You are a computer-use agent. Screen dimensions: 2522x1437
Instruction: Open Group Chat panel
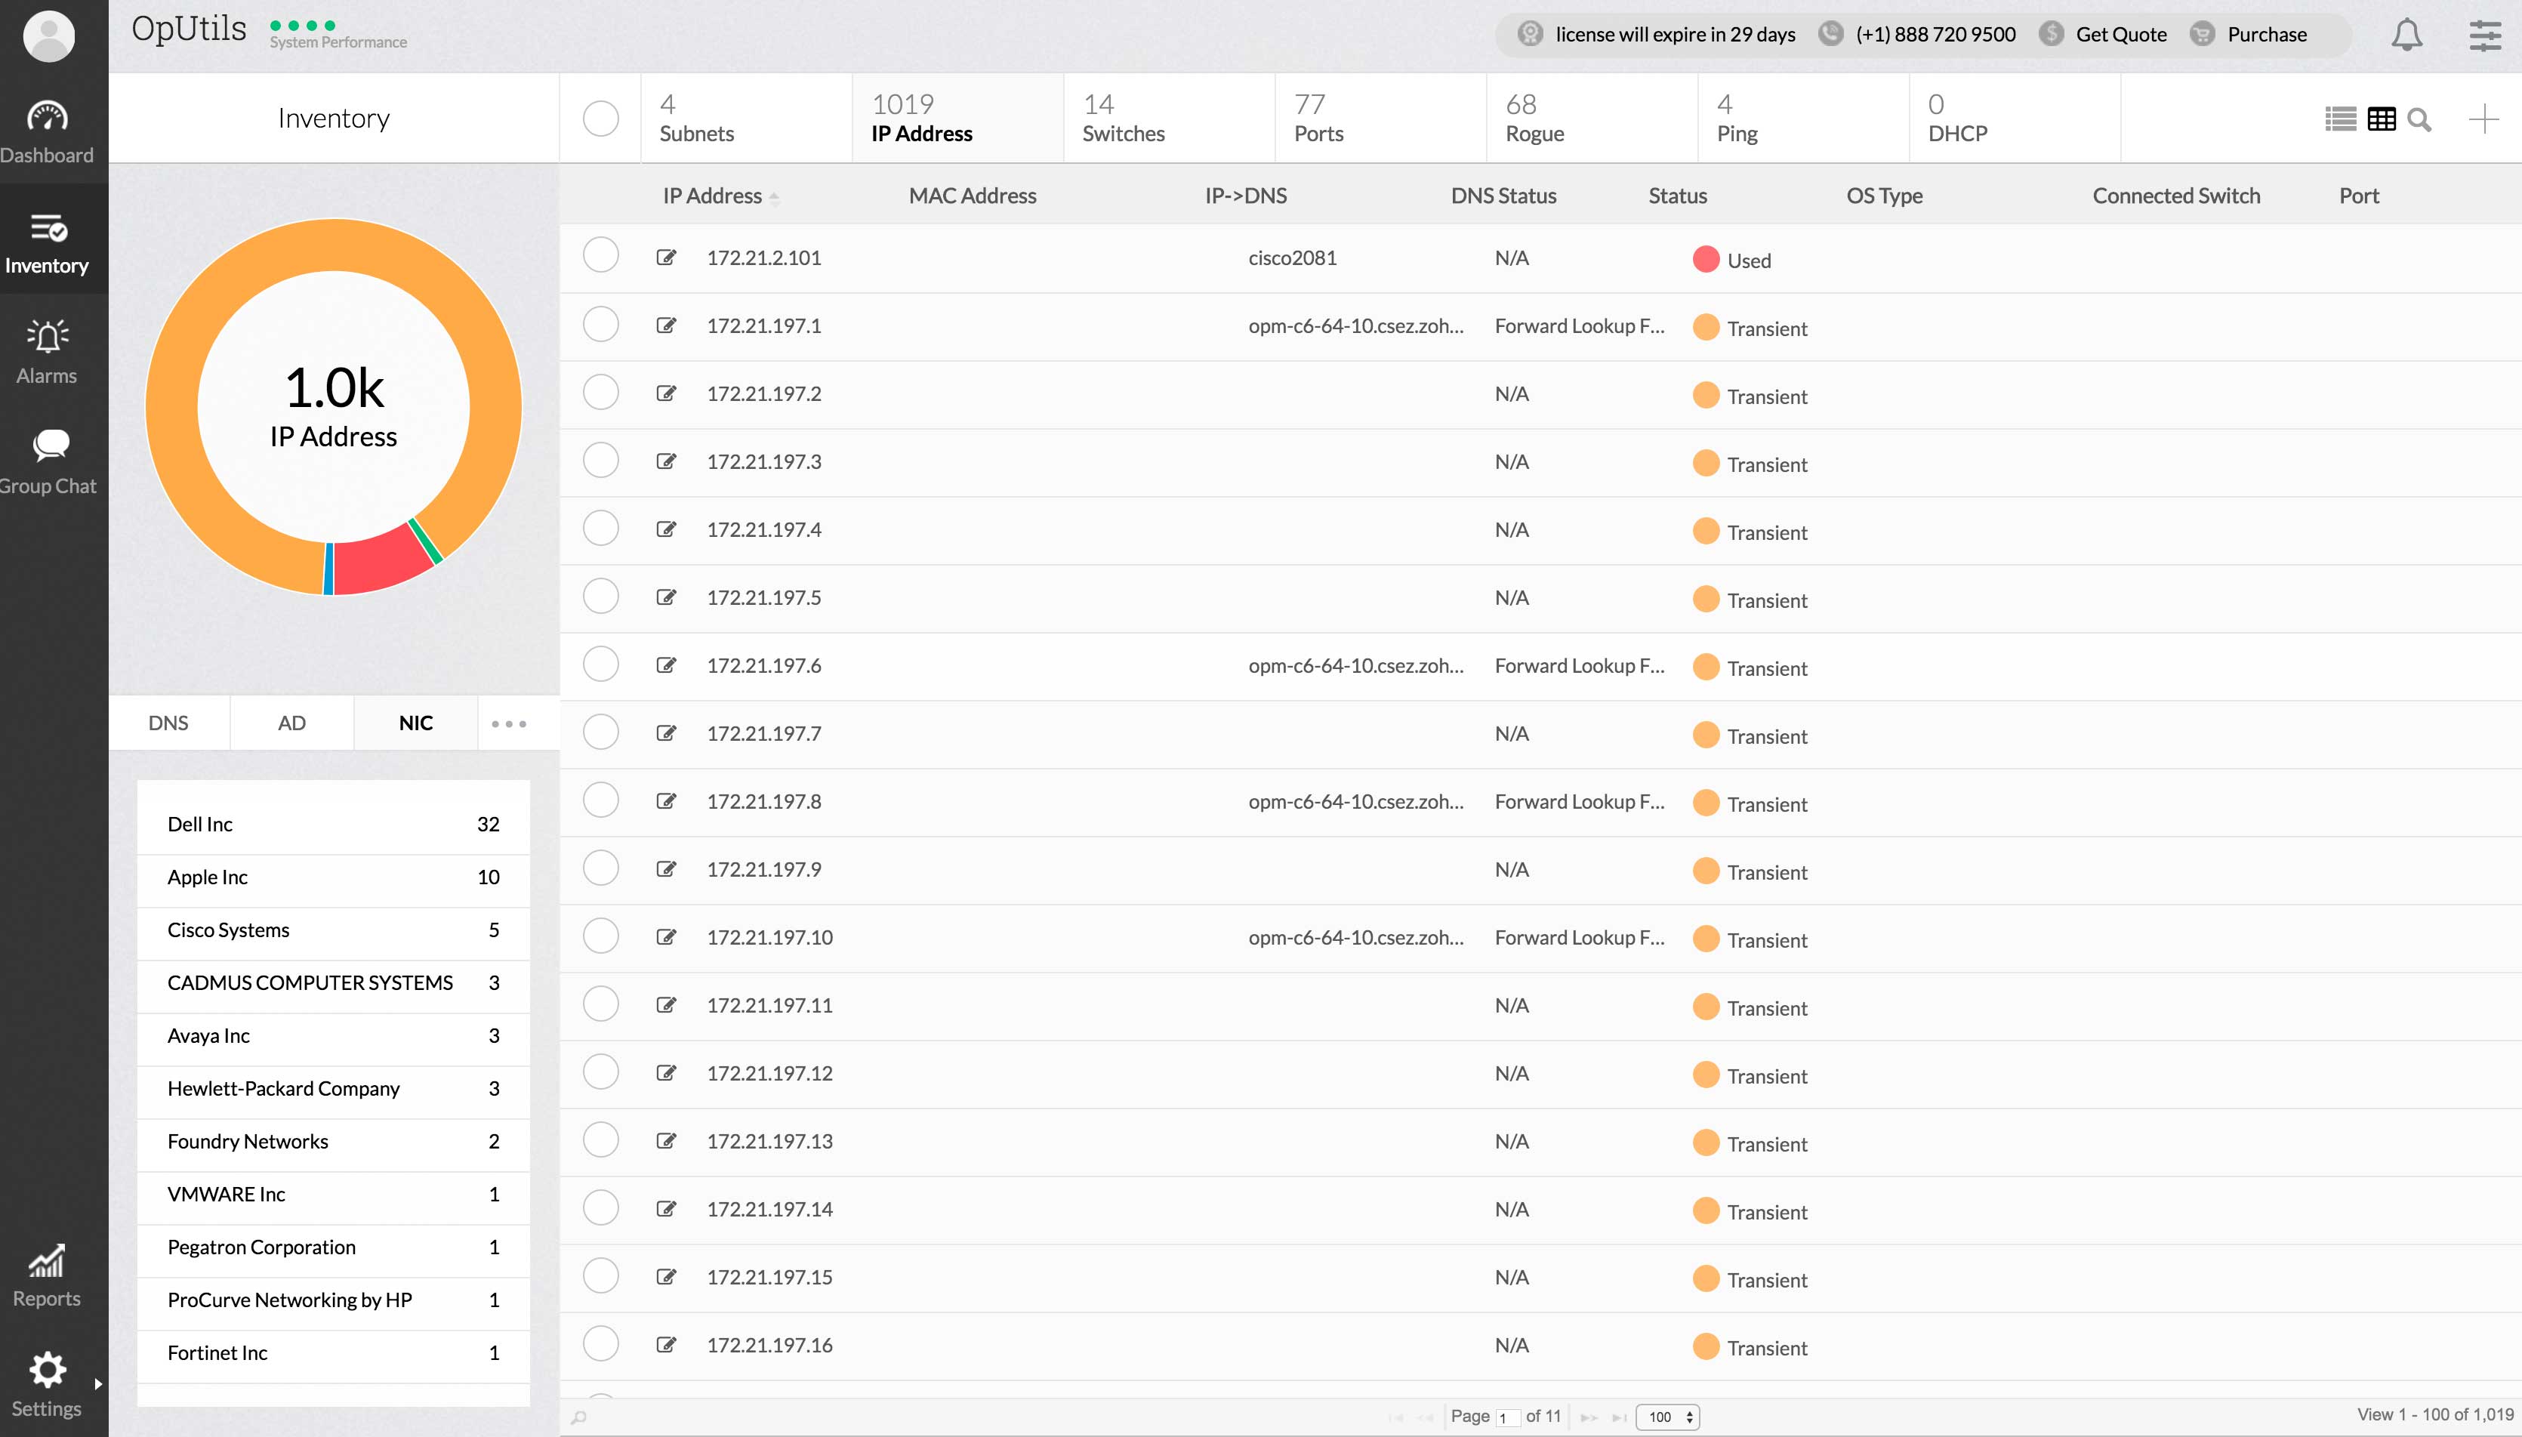[48, 461]
